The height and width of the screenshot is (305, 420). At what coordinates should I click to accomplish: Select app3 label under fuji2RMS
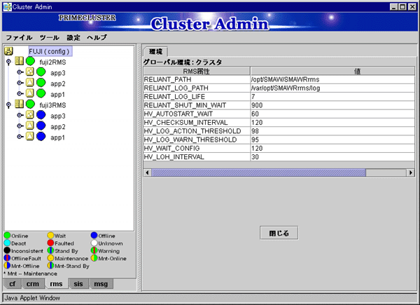click(58, 73)
